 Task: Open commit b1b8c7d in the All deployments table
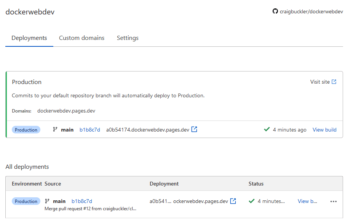point(82,201)
